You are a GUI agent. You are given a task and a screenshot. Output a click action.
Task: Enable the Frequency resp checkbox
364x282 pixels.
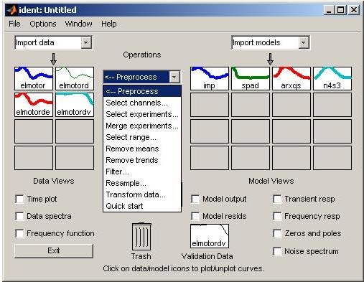(277, 216)
